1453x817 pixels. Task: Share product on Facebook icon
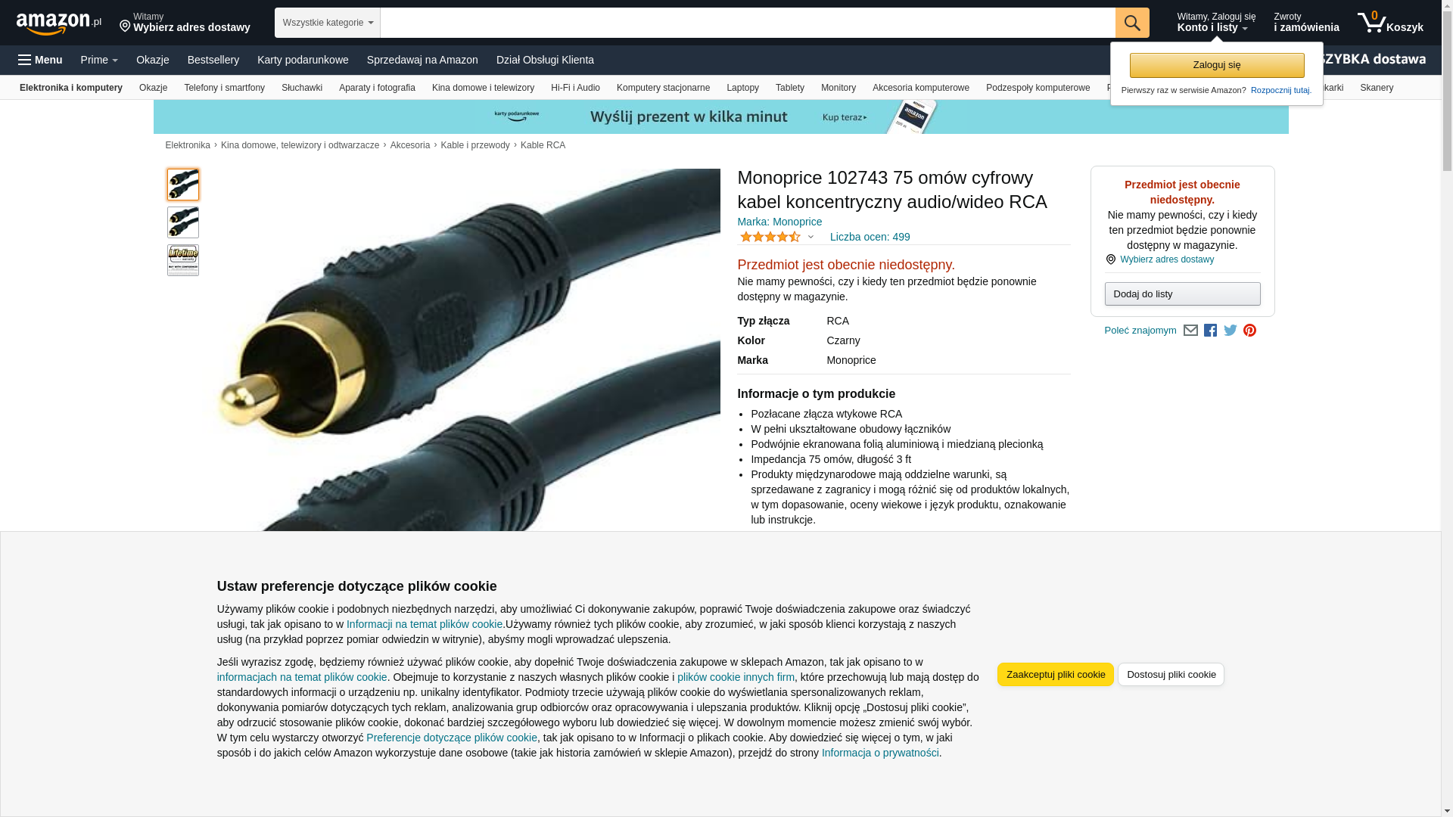click(1210, 331)
